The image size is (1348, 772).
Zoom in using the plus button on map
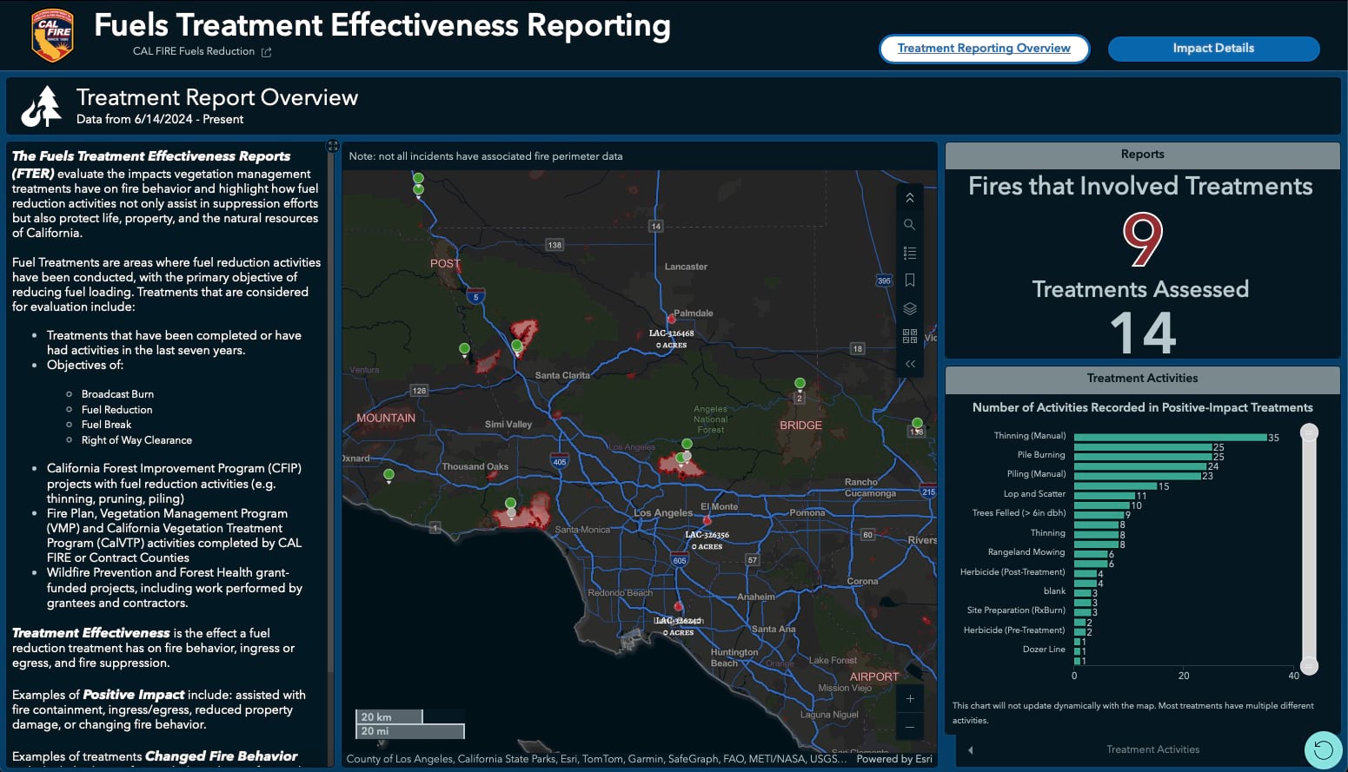[910, 698]
